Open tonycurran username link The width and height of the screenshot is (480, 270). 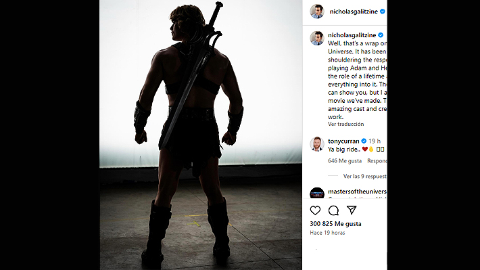343,141
